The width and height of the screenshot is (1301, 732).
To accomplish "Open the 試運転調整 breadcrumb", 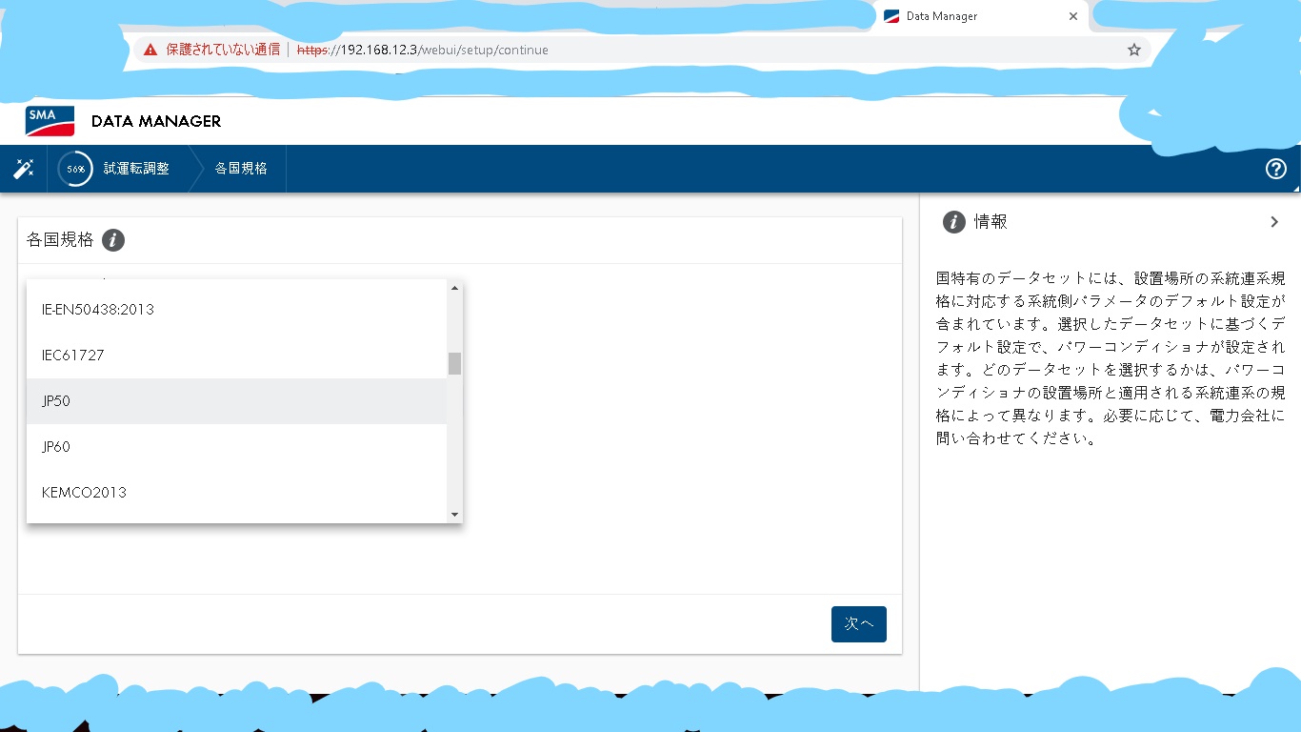I will 136,169.
